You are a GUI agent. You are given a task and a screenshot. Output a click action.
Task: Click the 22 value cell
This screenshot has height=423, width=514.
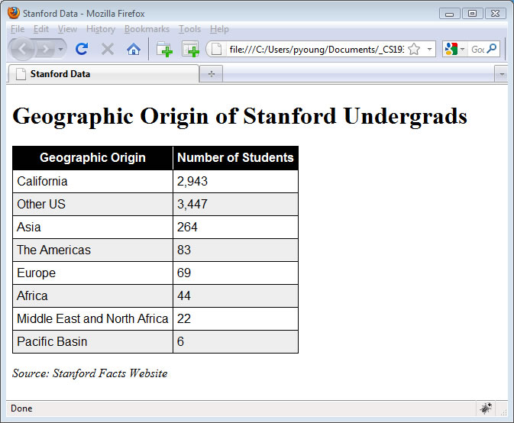(235, 319)
